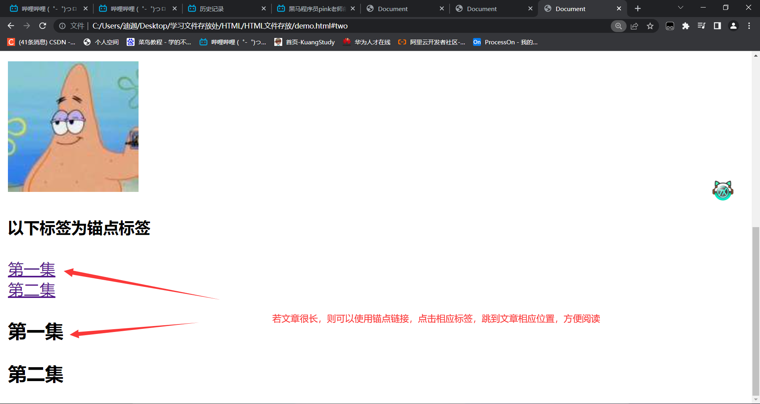Viewport: 760px width, 404px height.
Task: Reload the current page
Action: point(43,26)
